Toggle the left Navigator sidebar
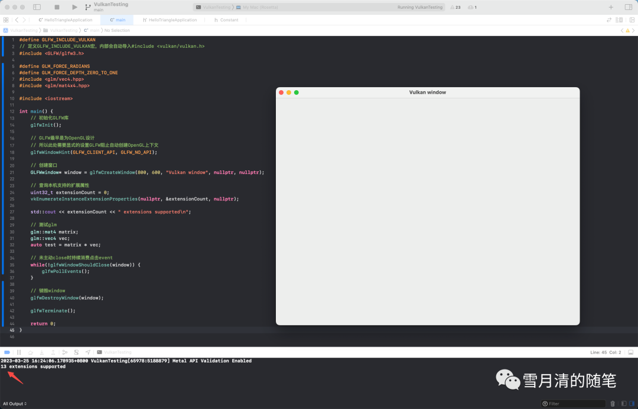The height and width of the screenshot is (409, 638). (x=37, y=7)
